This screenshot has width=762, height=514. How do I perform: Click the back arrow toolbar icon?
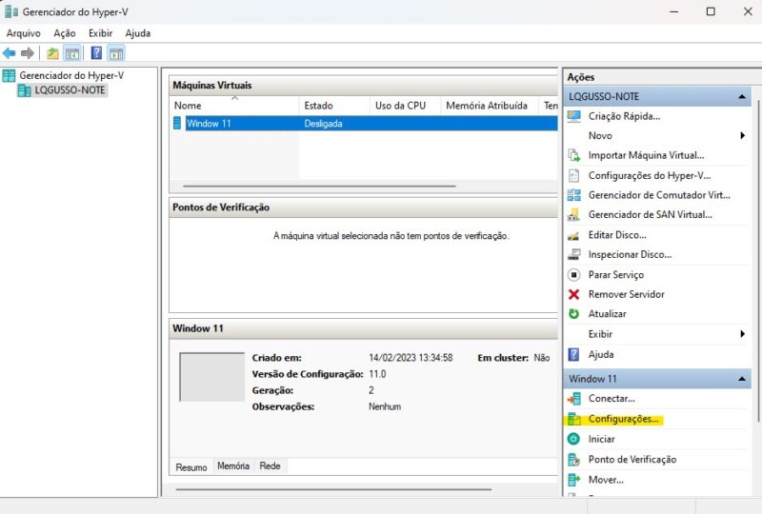click(x=9, y=53)
